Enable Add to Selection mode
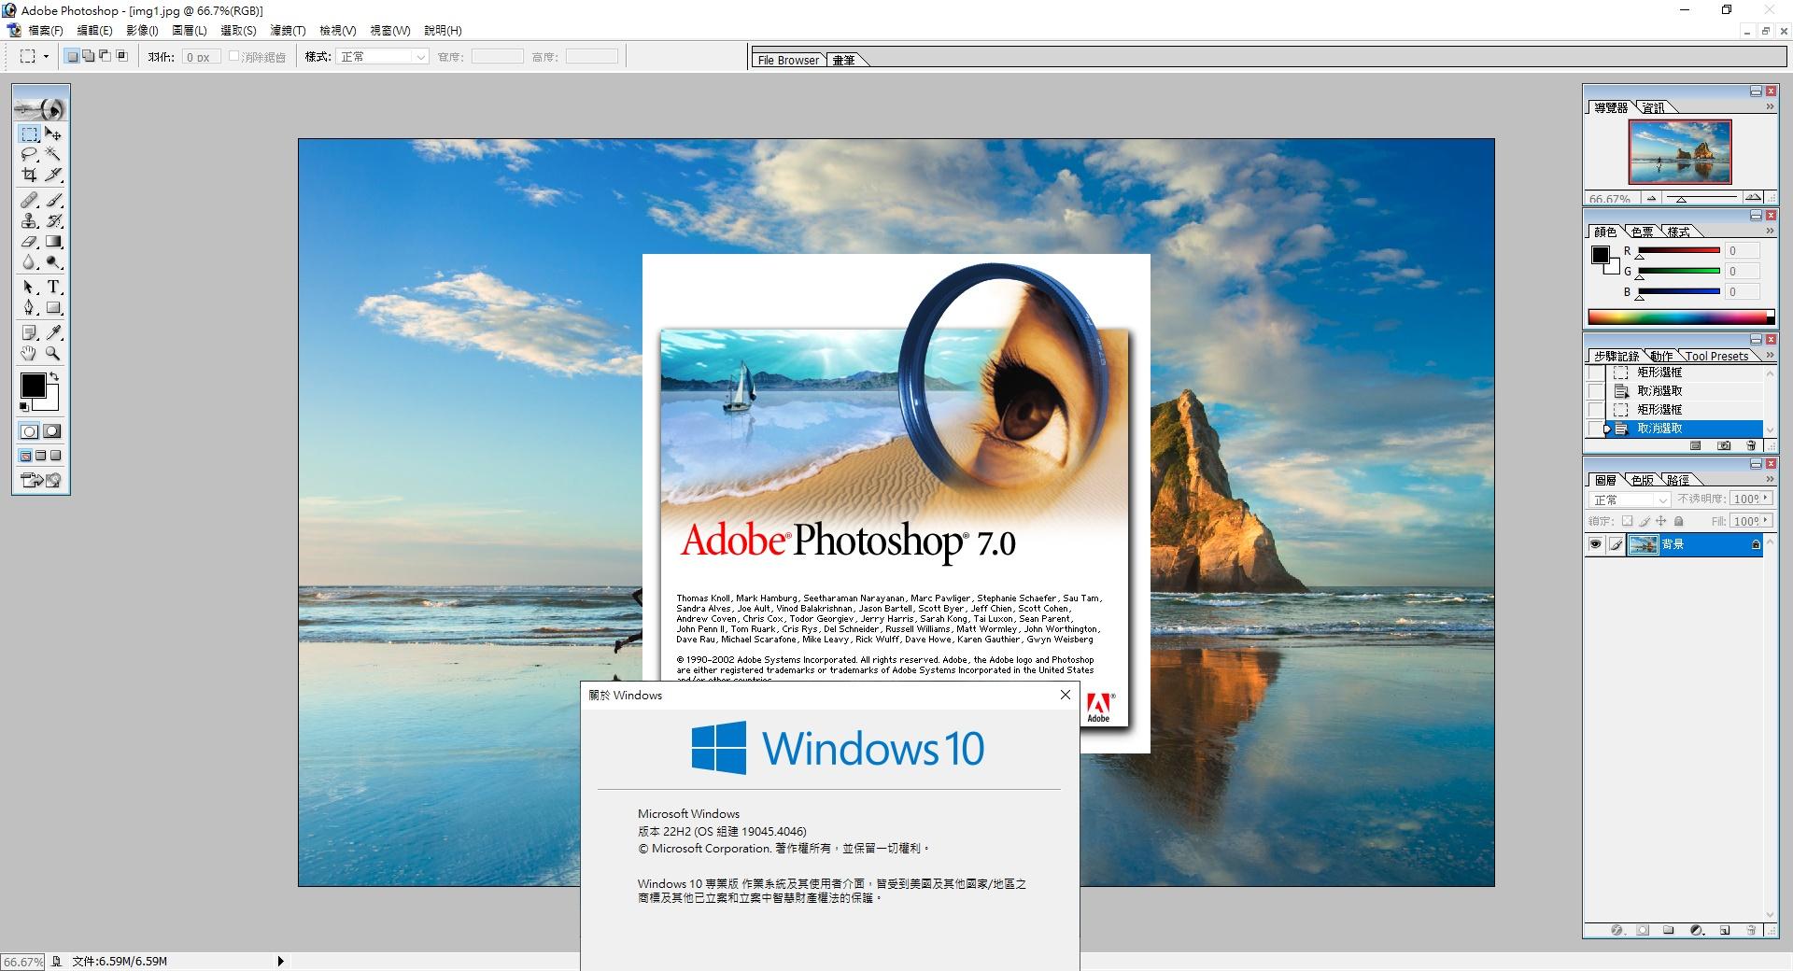 pos(88,56)
